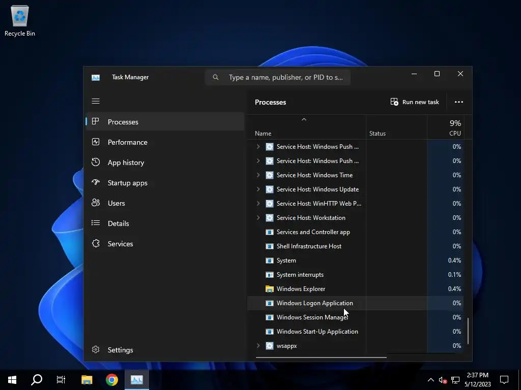Click the Run new task button

click(415, 102)
